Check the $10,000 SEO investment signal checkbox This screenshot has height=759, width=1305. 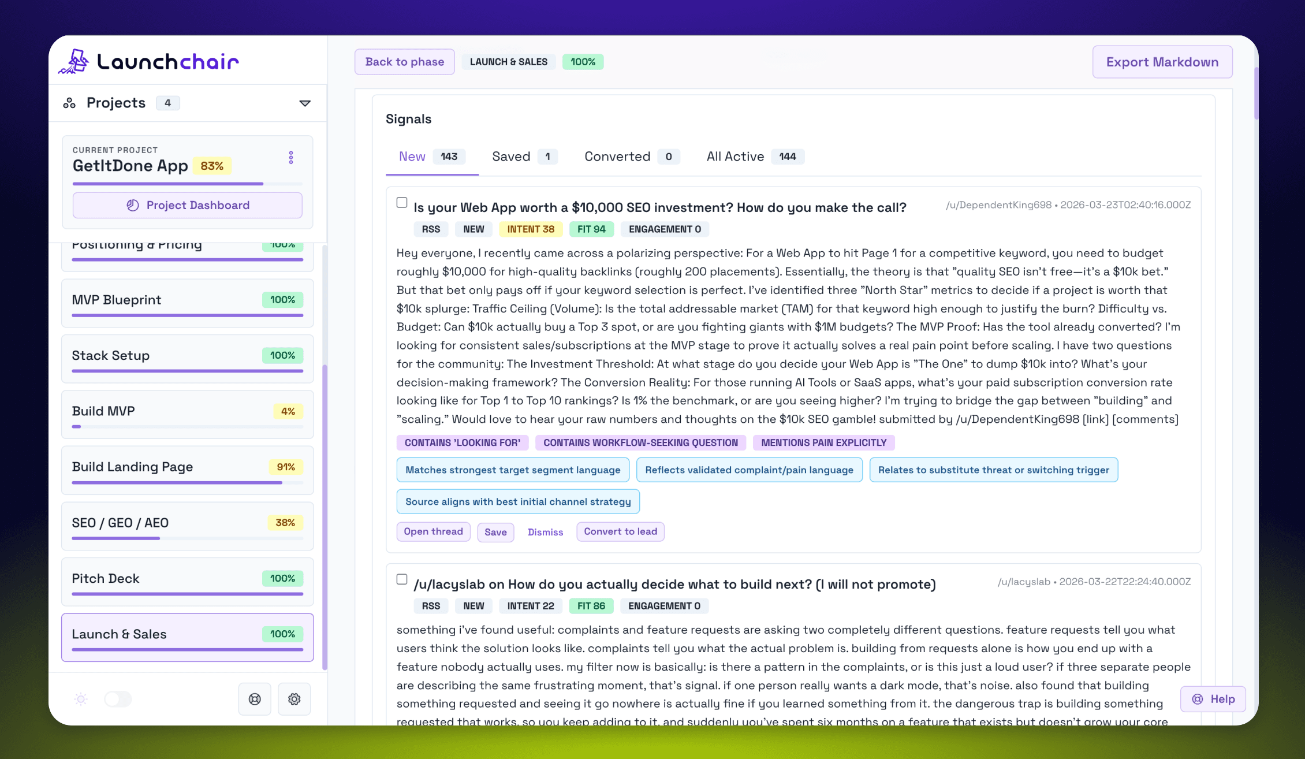pos(402,203)
